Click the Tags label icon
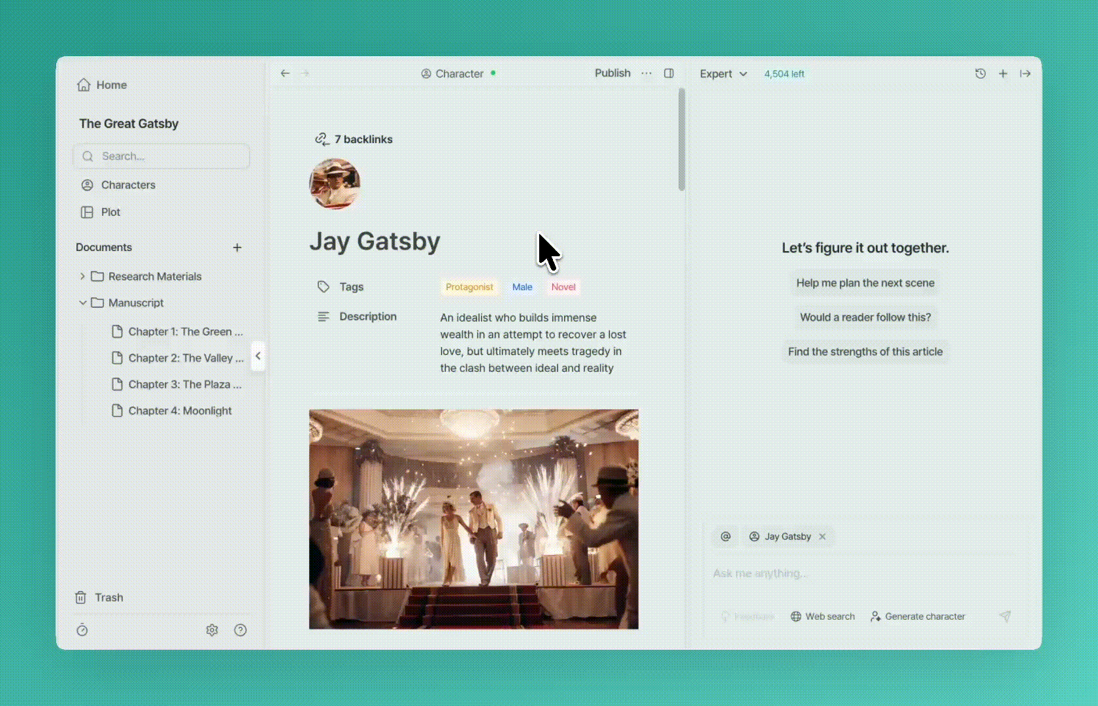Image resolution: width=1098 pixels, height=706 pixels. [323, 286]
